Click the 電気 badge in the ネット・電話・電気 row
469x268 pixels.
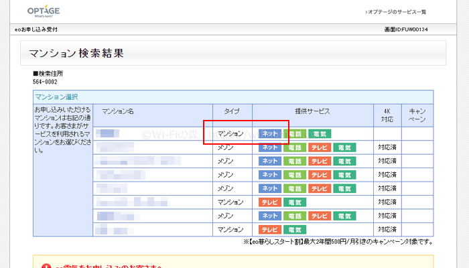pos(320,134)
